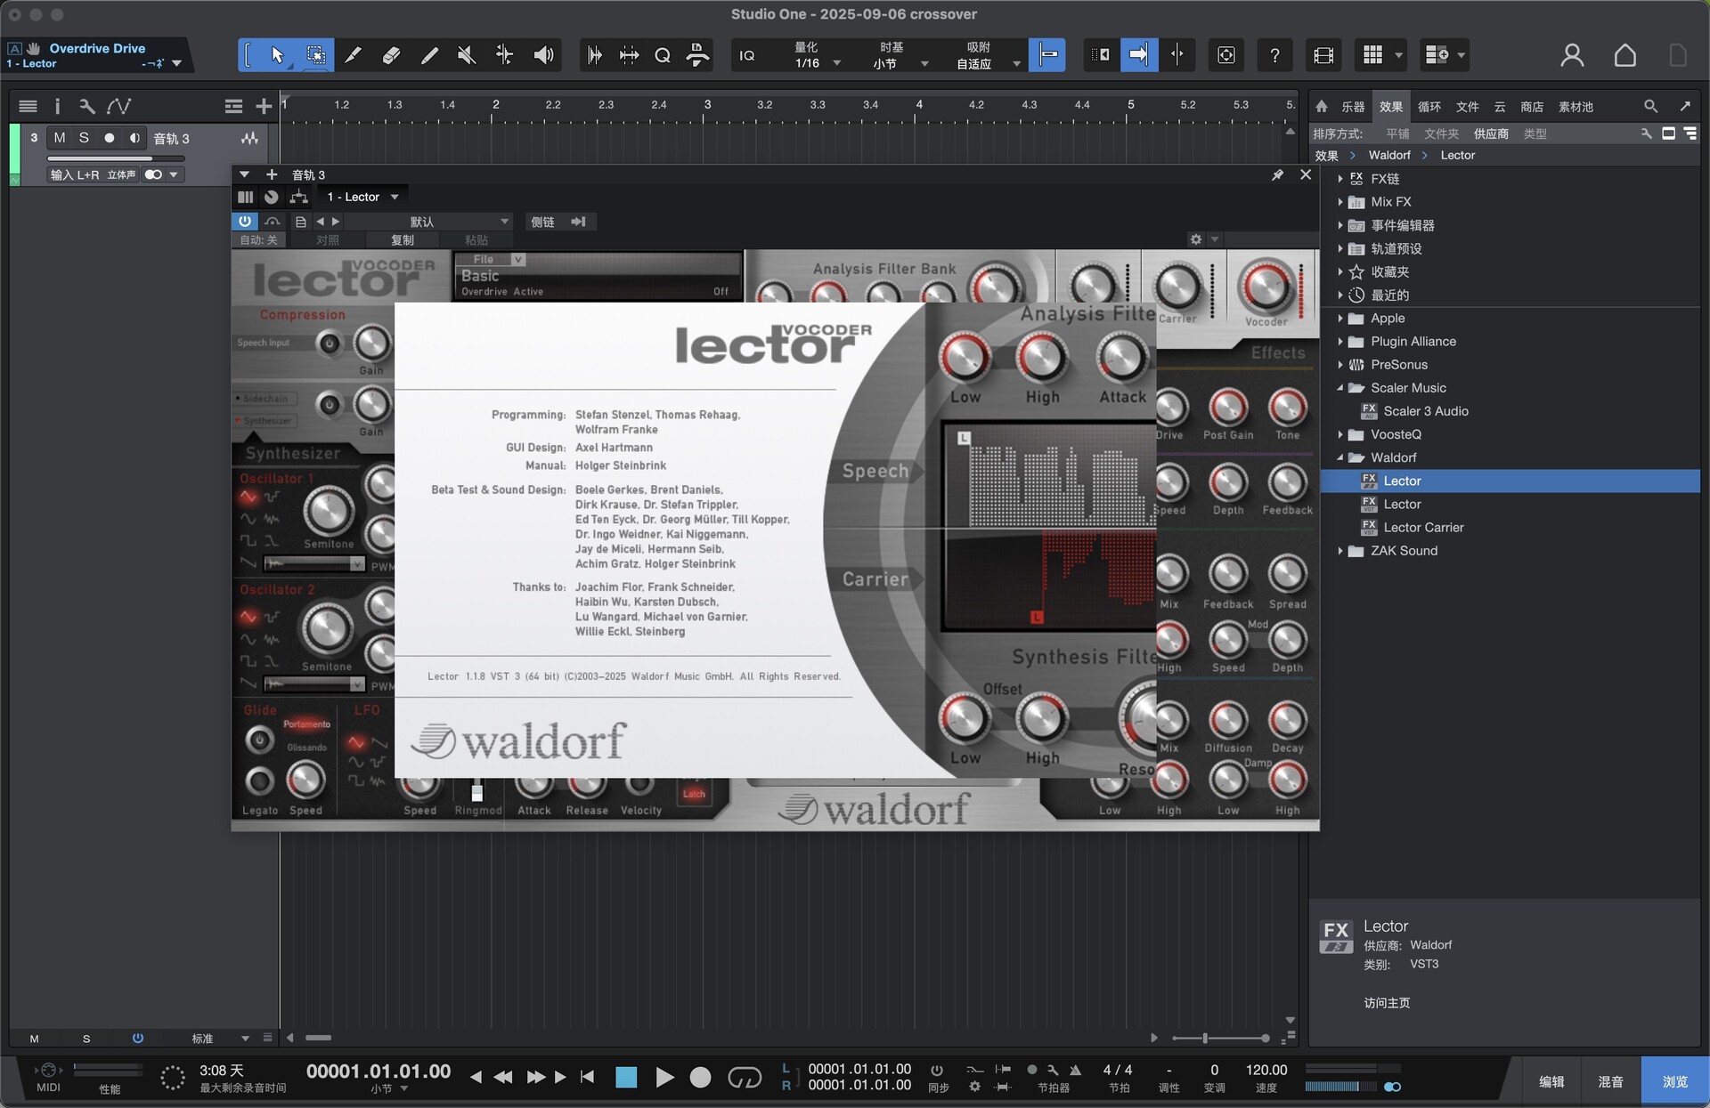The width and height of the screenshot is (1710, 1108).
Task: Select the Bend tool
Action: pos(504,55)
